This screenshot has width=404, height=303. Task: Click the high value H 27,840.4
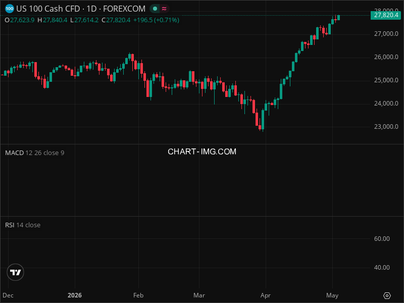click(53, 20)
